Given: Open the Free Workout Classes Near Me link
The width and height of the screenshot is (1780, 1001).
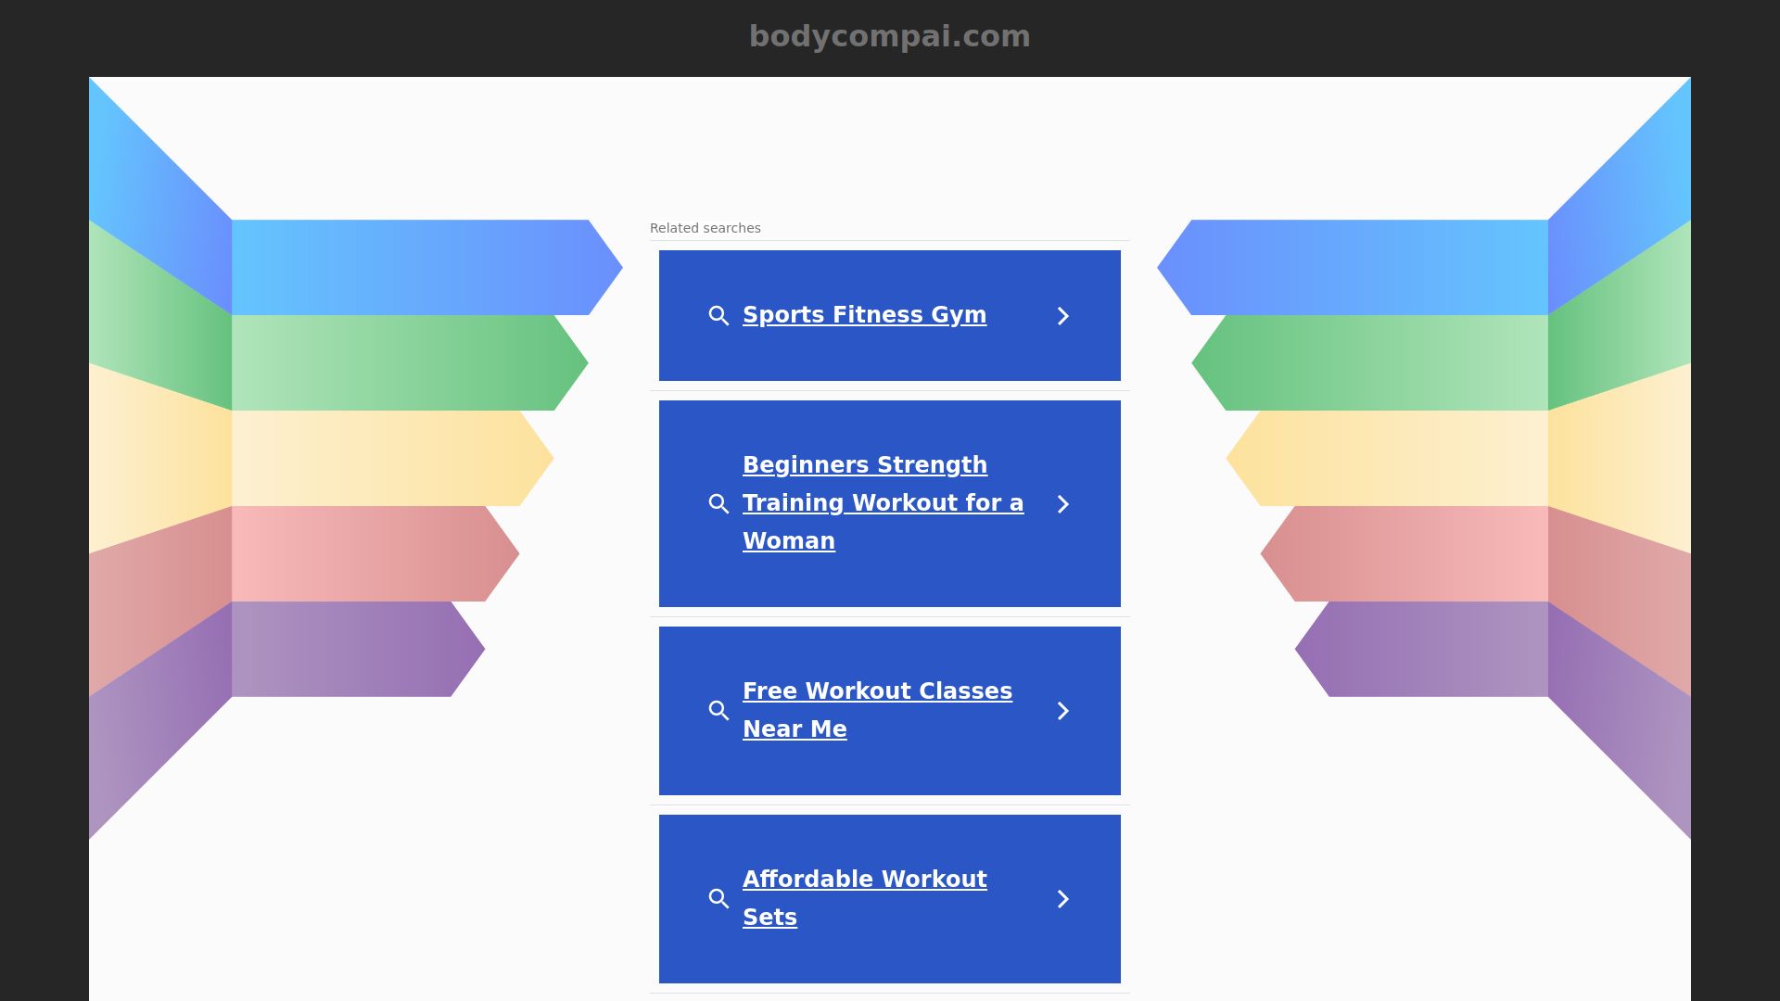Looking at the screenshot, I should (x=877, y=710).
